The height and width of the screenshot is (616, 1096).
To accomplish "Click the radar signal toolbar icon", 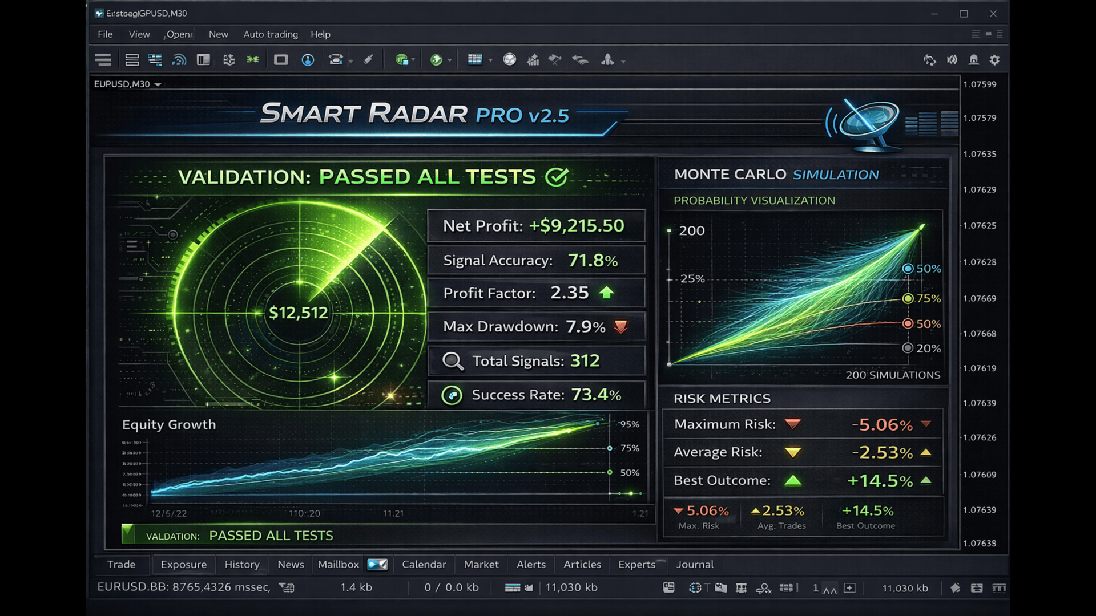I will pos(179,60).
